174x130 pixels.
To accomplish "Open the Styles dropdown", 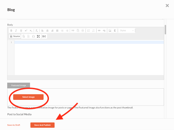I will tap(127, 31).
